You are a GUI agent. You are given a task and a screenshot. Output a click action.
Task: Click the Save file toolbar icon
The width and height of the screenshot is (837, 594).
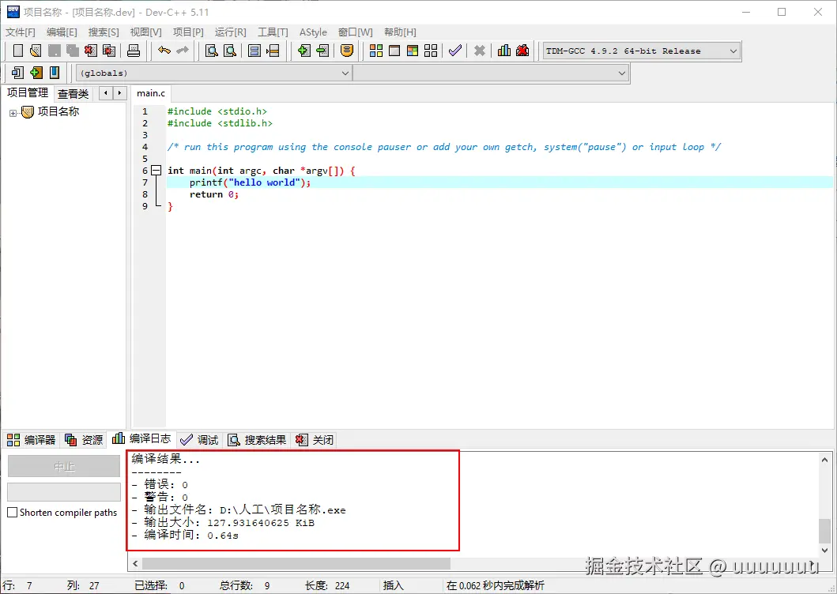pyautogui.click(x=55, y=51)
